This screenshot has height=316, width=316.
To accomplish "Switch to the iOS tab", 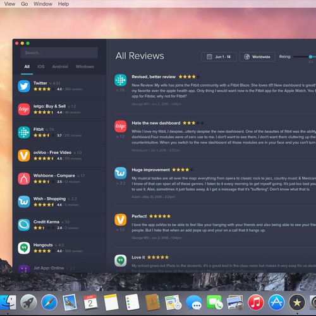I will (40, 66).
